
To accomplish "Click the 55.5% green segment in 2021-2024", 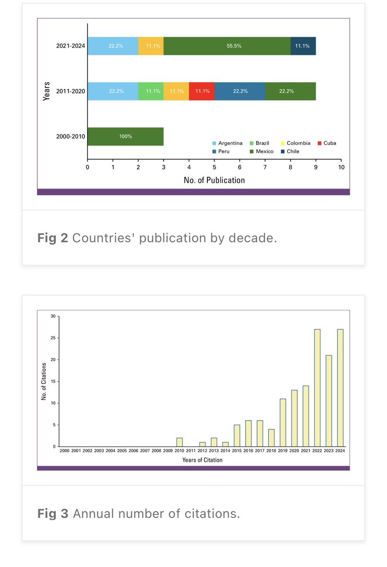I will click(x=226, y=46).
